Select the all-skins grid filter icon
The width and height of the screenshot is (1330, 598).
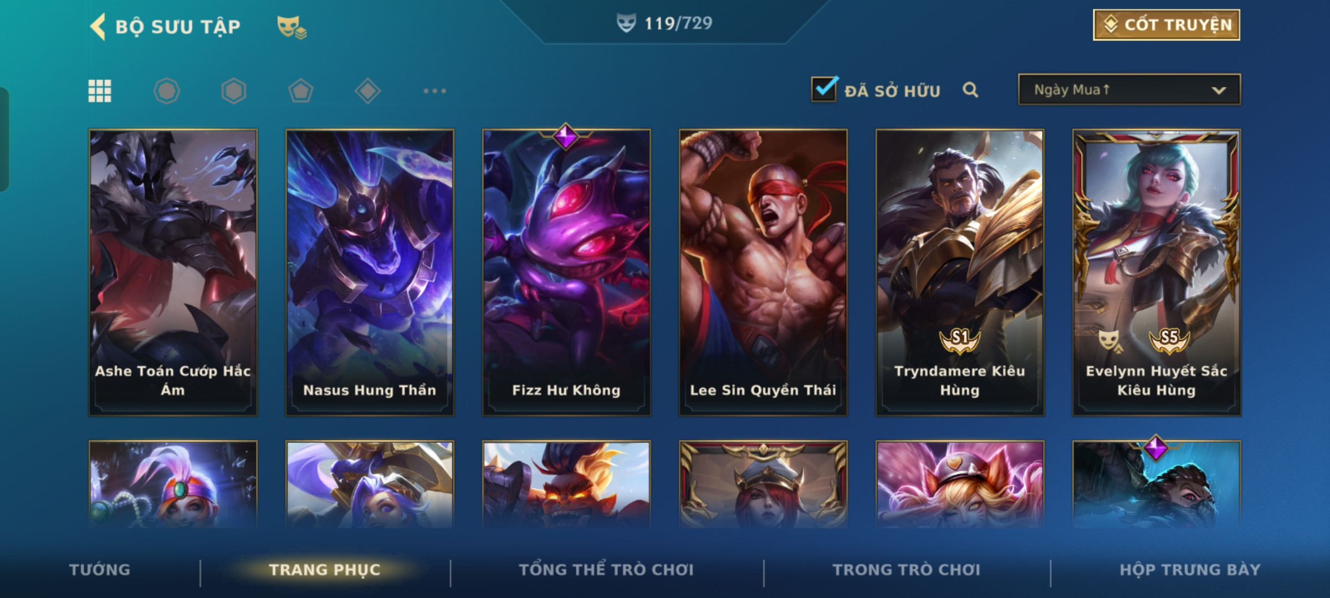(100, 91)
